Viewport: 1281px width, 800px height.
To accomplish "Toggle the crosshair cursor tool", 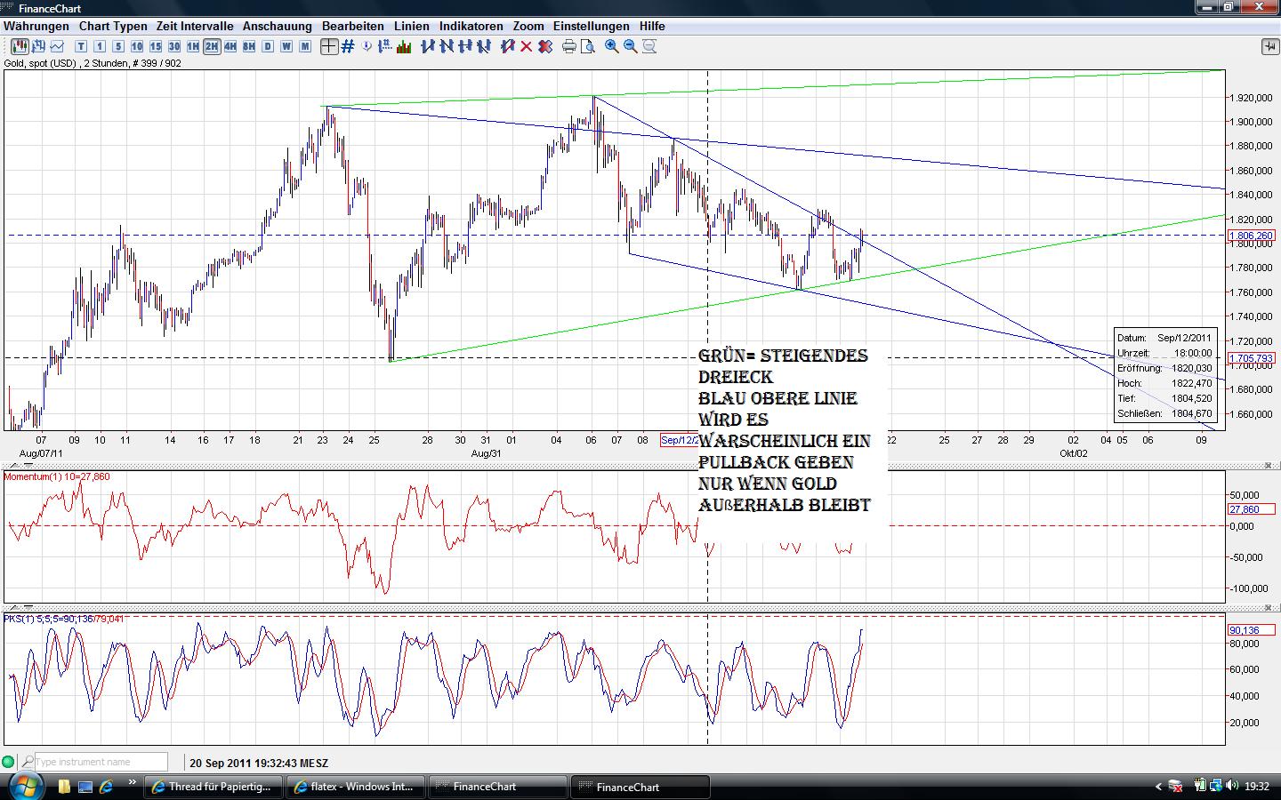I will pyautogui.click(x=329, y=46).
